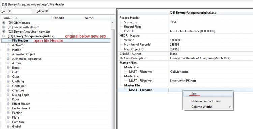This screenshot has width=253, height=129.
Task: Expand the Armor group
Action: tap(8, 63)
